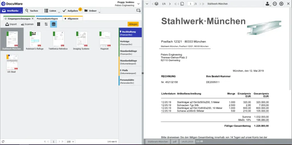Click the Aufgaben notification badge
This screenshot has height=145, width=292.
pyautogui.click(x=80, y=9)
